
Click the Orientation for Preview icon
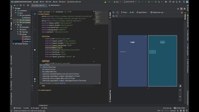pyautogui.click(x=118, y=12)
